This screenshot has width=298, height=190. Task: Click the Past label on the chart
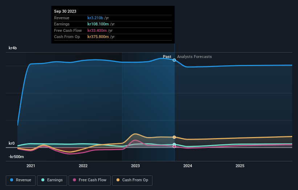pyautogui.click(x=167, y=57)
